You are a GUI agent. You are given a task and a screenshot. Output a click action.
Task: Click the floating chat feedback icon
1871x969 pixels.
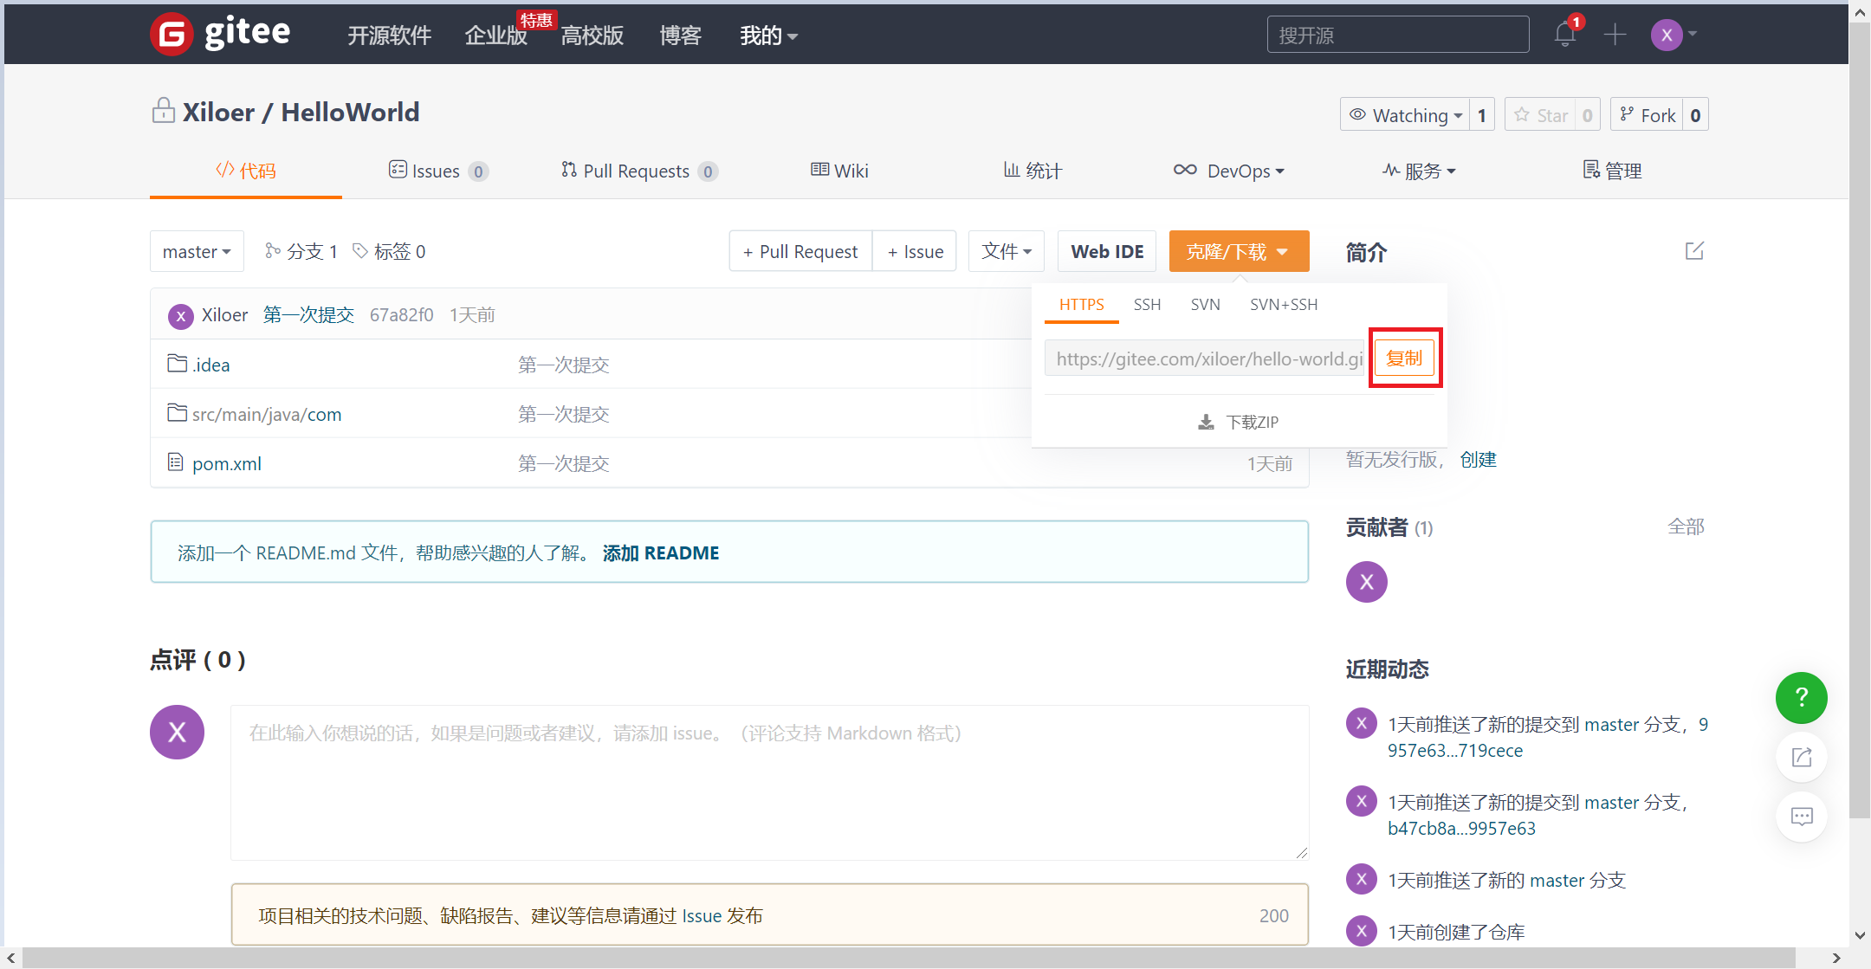(1802, 816)
